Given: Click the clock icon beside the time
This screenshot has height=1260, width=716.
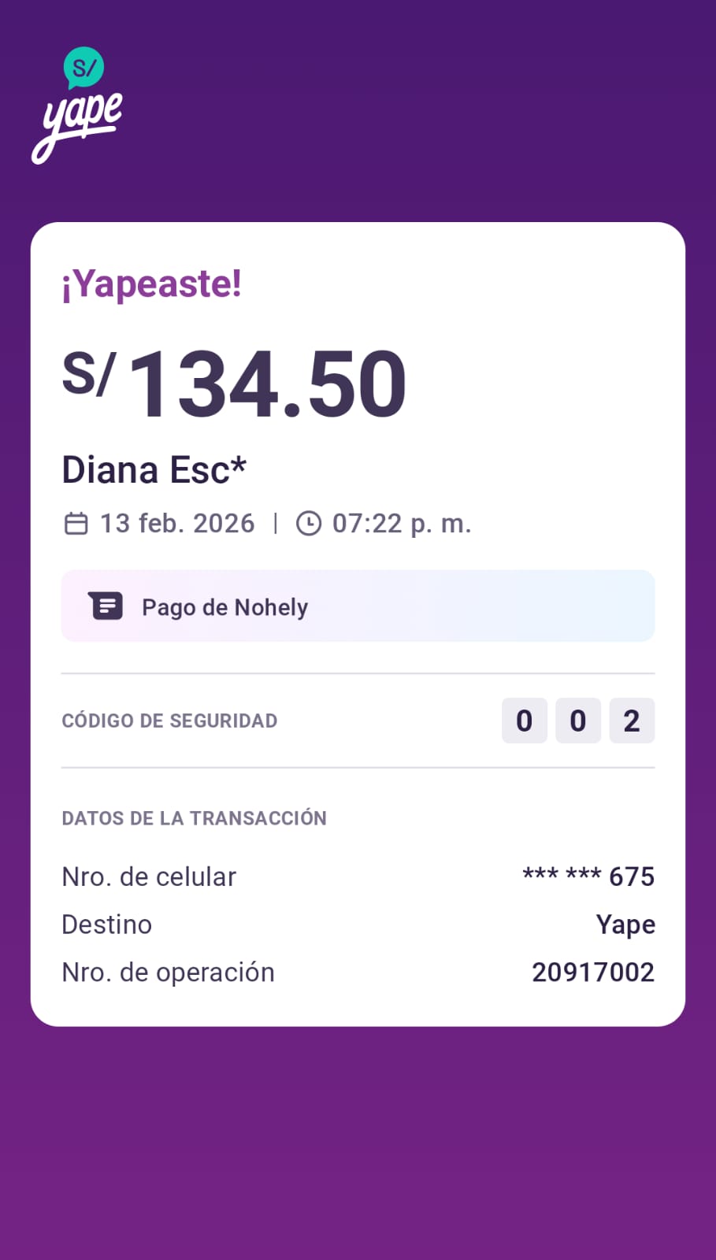Looking at the screenshot, I should pos(308,524).
